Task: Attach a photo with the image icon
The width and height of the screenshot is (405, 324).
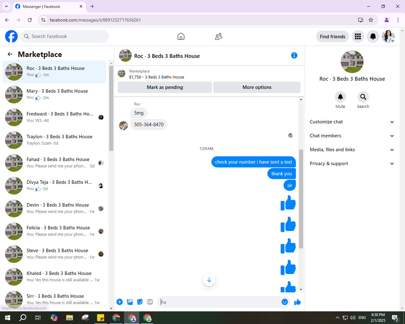Action: click(x=130, y=302)
